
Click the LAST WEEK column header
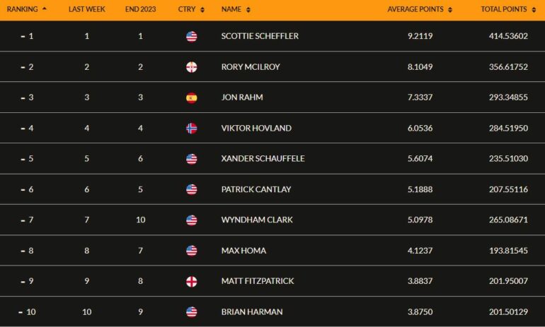coord(87,9)
